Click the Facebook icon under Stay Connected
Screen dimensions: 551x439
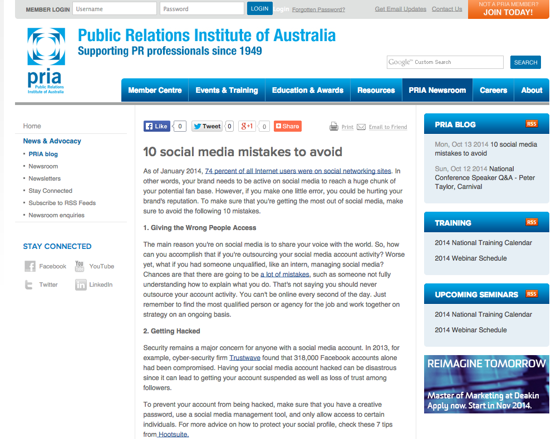point(30,266)
